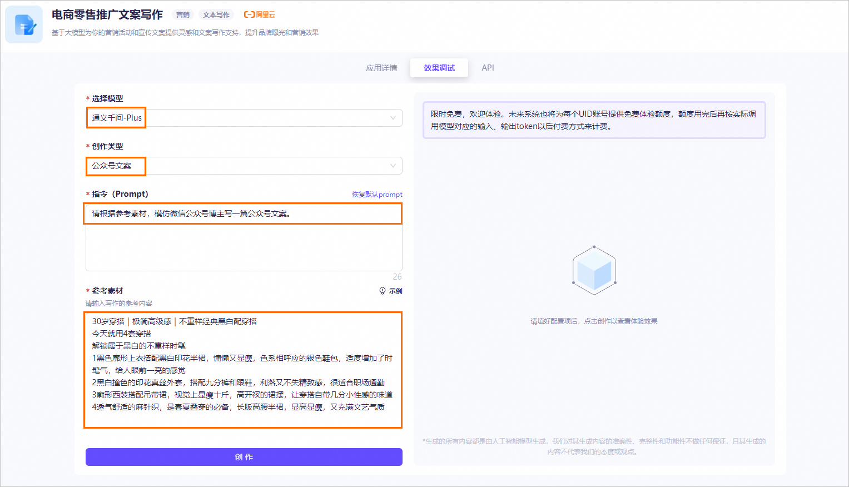849x487 pixels.
Task: Click the line 解锁属于黑白的不重样时髦
Action: [x=139, y=346]
